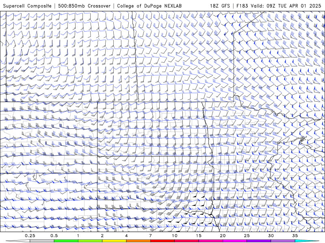The width and height of the screenshot is (325, 243).
Task: Click the legend value 7
Action: (x=150, y=236)
